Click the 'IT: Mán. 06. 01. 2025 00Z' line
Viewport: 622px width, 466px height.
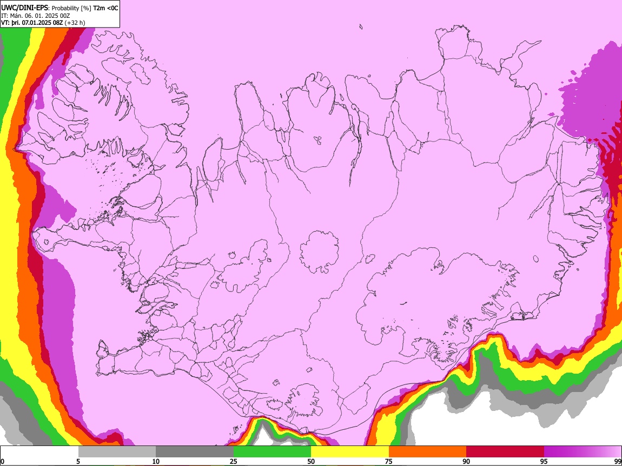(35, 16)
